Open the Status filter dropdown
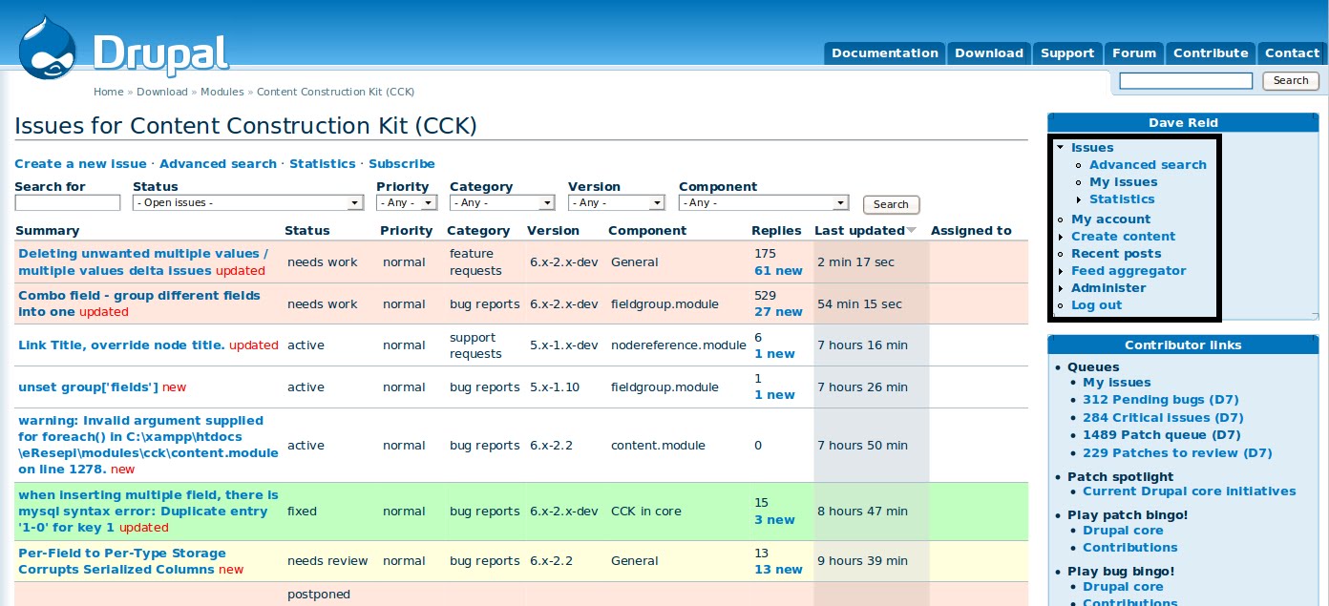Image resolution: width=1329 pixels, height=606 pixels. 249,202
